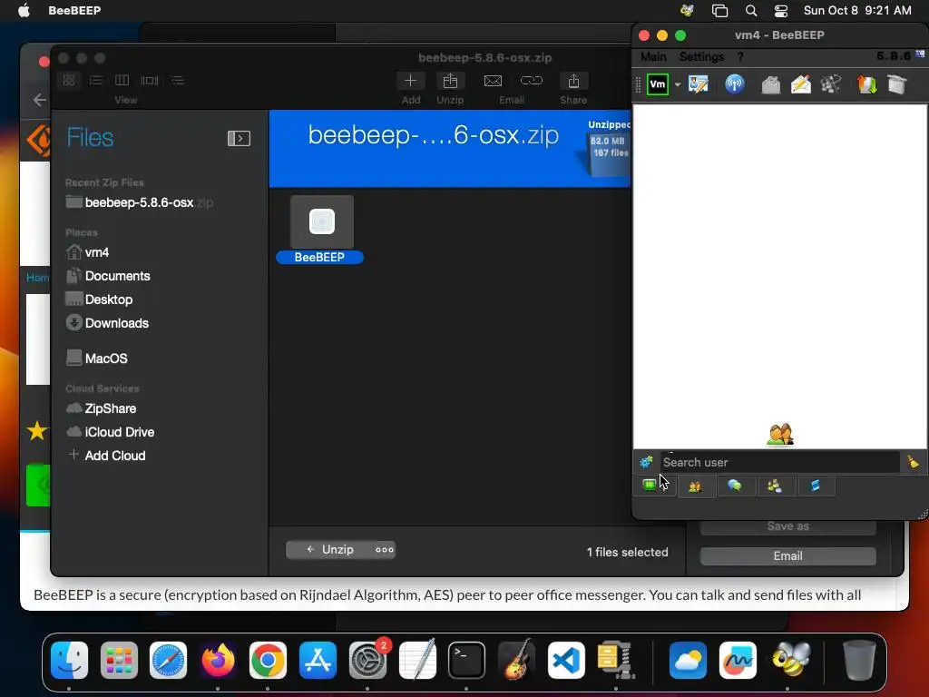Open Spotlight search in the menu bar
This screenshot has height=697, width=929.
750,11
